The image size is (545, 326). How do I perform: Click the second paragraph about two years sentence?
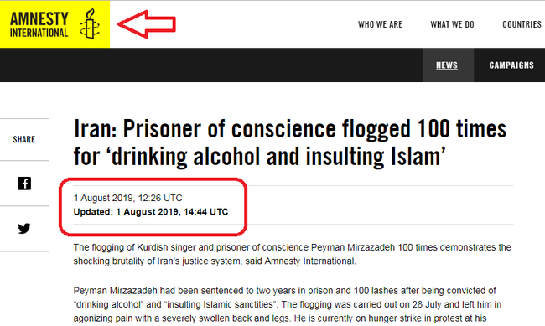coord(288,305)
